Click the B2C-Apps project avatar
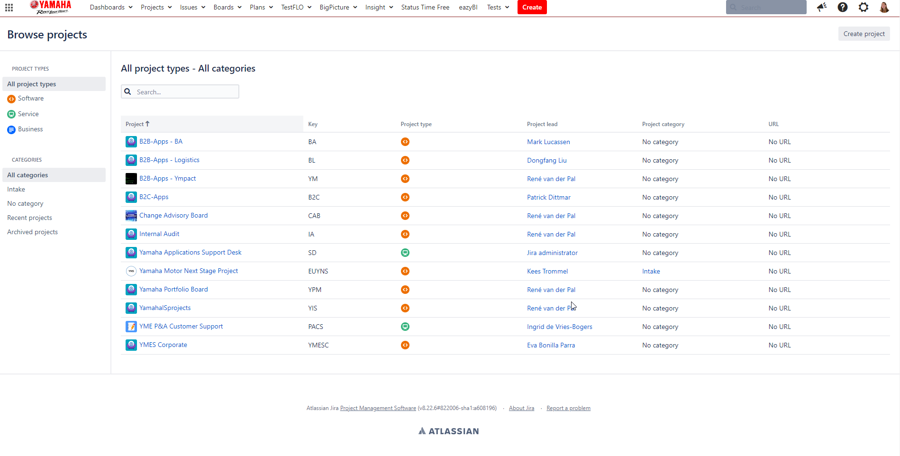Screen dimensions: 900x456 tap(131, 197)
